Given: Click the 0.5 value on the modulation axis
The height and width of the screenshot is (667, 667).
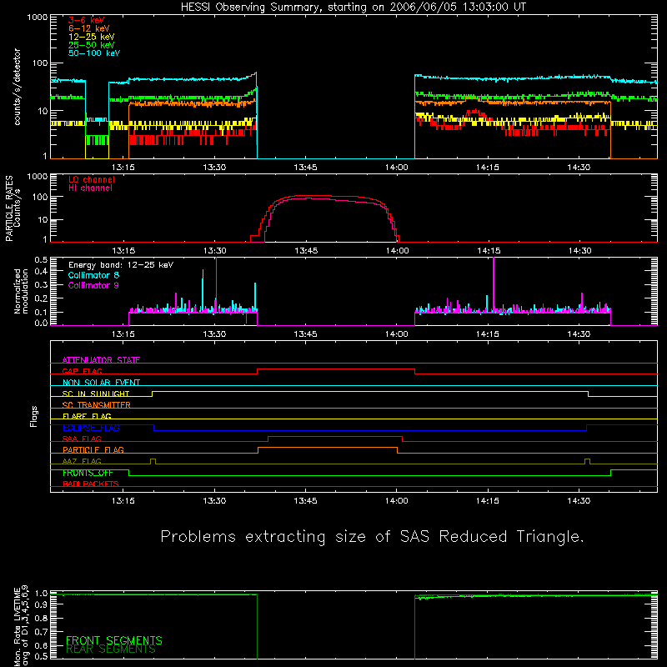Looking at the screenshot, I should 41,259.
